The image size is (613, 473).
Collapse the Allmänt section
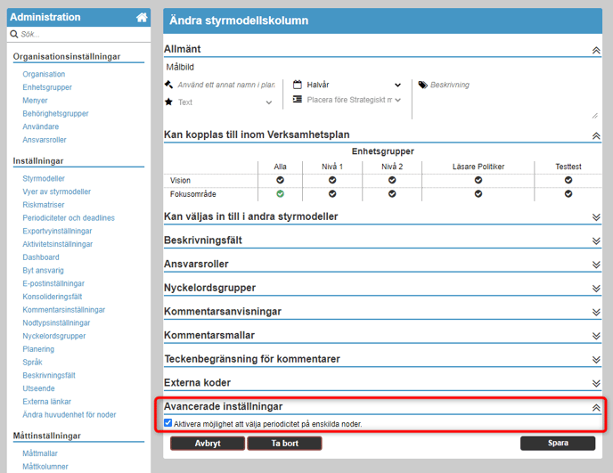point(596,51)
